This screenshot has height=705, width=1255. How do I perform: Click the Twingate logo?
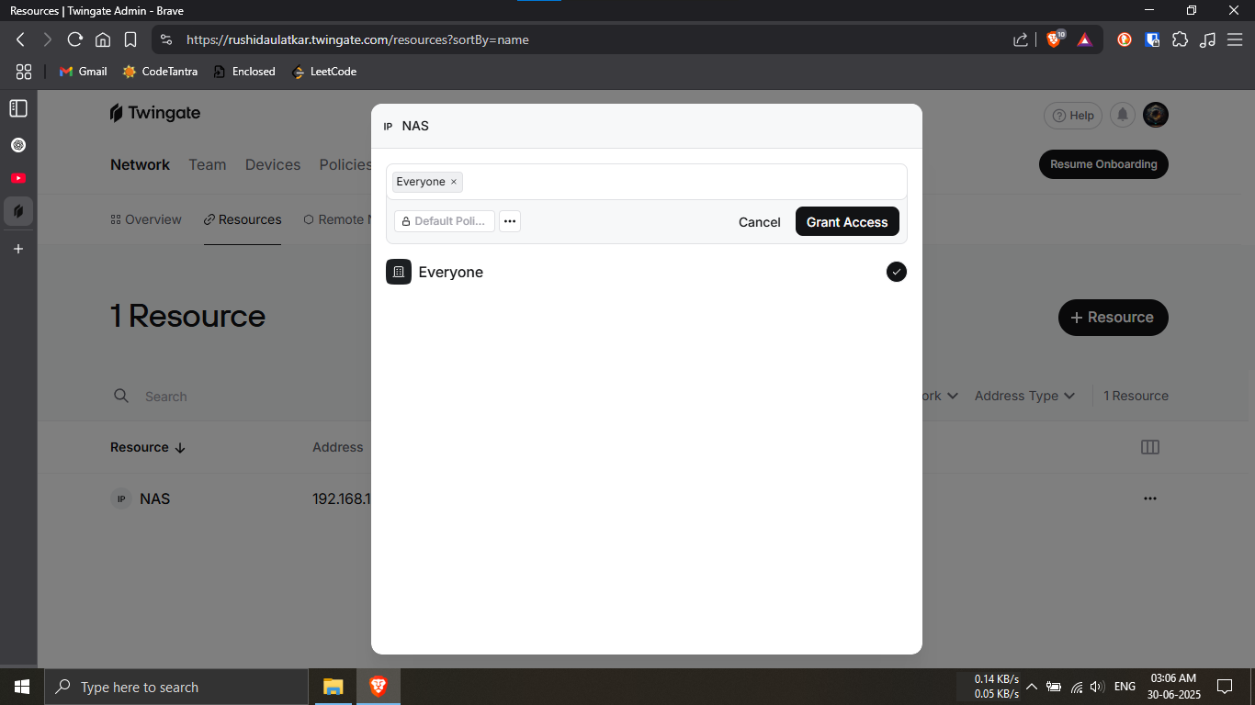pyautogui.click(x=154, y=113)
